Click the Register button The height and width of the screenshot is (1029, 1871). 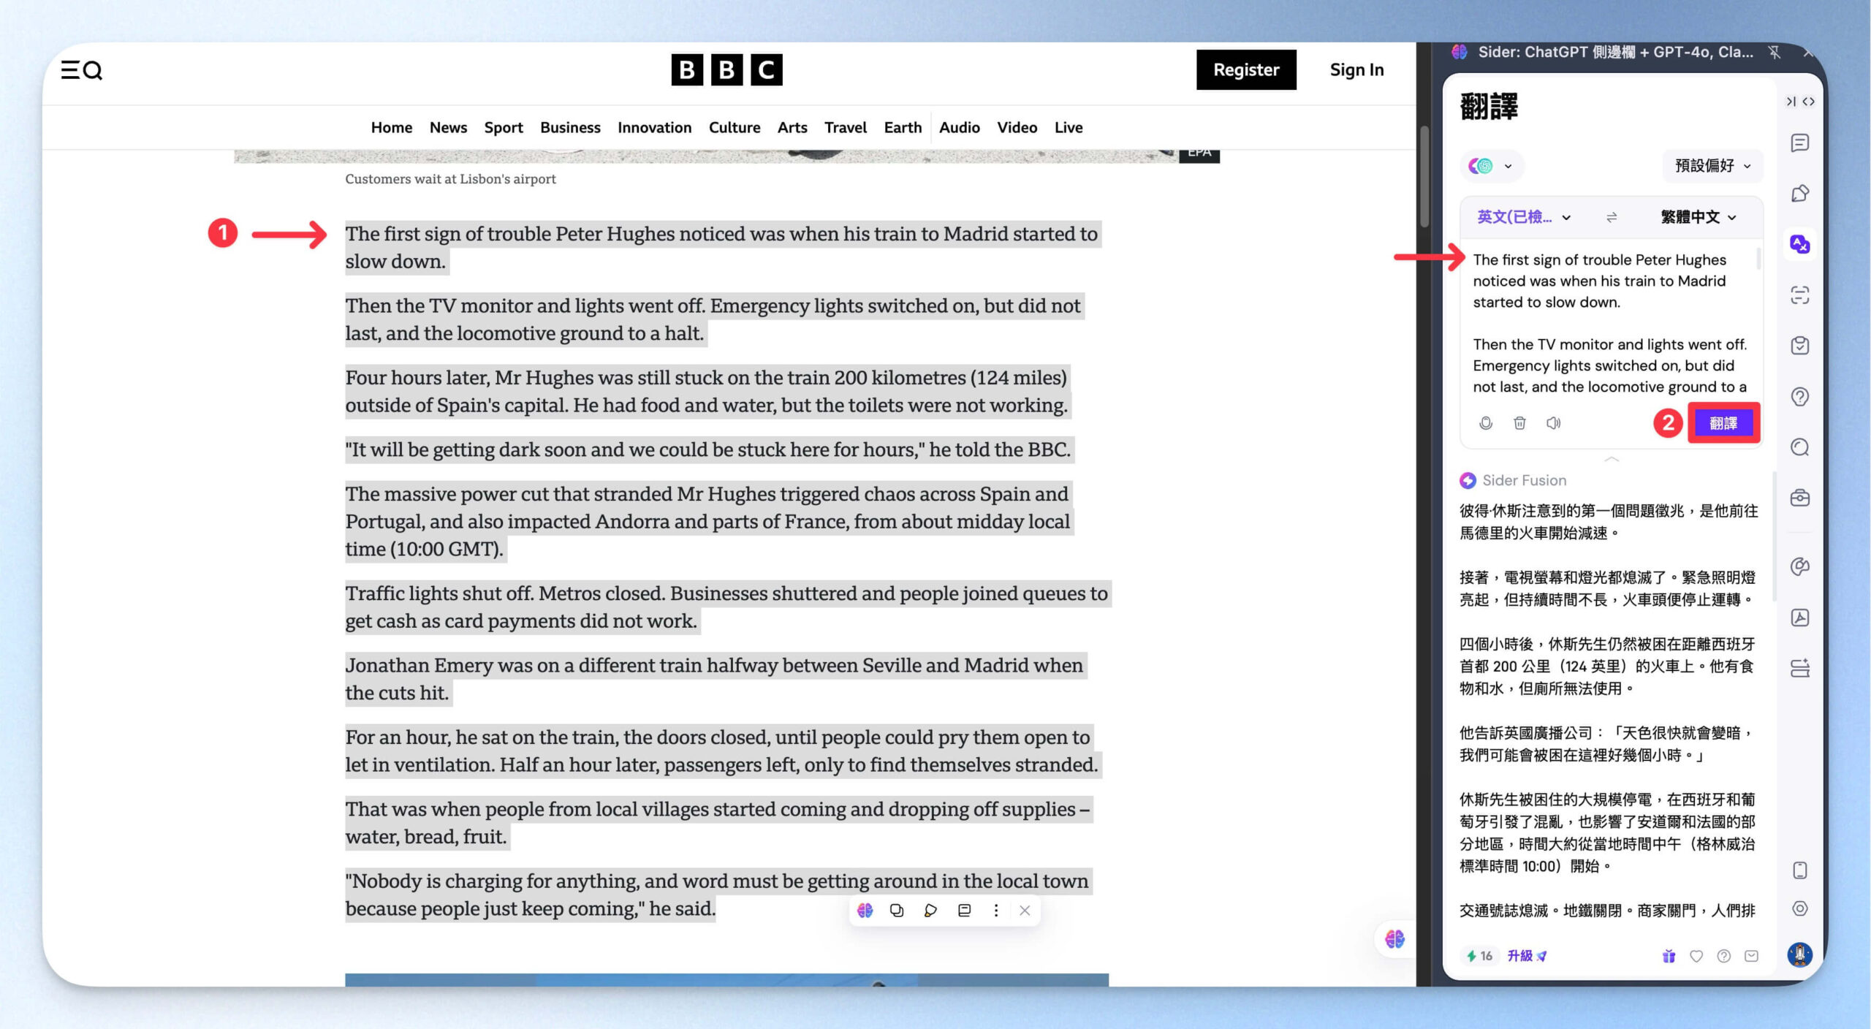pos(1245,70)
